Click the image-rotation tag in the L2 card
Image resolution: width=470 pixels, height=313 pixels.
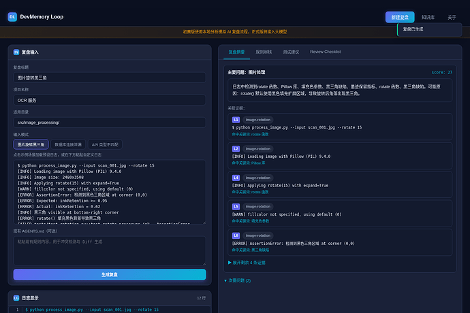point(257,148)
